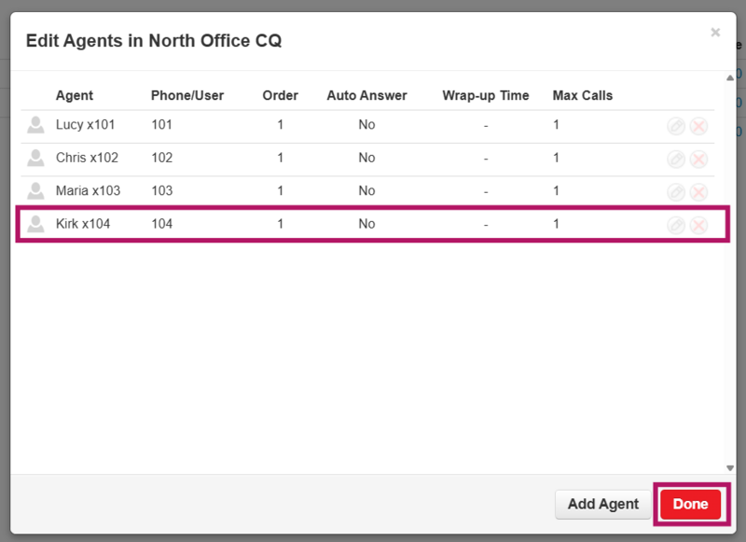Click the Add Agent button
This screenshot has height=542, width=746.
603,504
